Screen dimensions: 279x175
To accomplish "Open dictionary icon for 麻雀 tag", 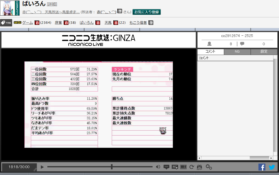I will 66,23.
